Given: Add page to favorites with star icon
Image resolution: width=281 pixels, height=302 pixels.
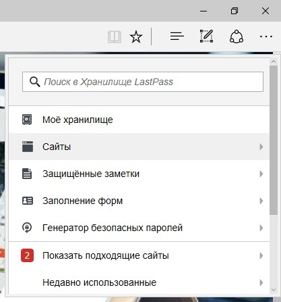Looking at the screenshot, I should (136, 36).
